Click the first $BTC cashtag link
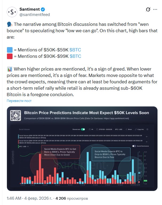162x205 pixels. [x=75, y=50]
